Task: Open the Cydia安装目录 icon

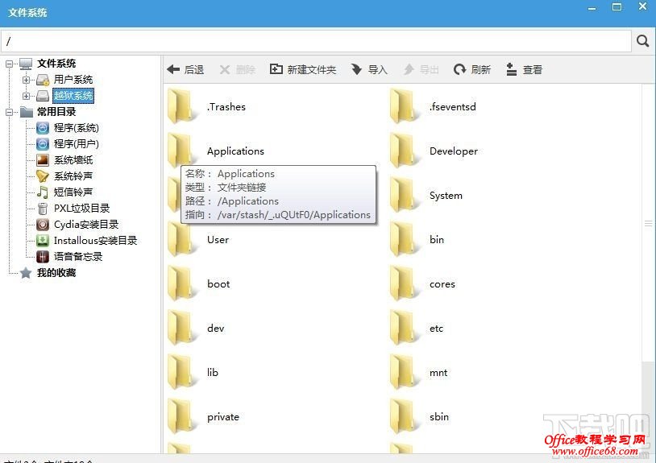Action: [43, 225]
